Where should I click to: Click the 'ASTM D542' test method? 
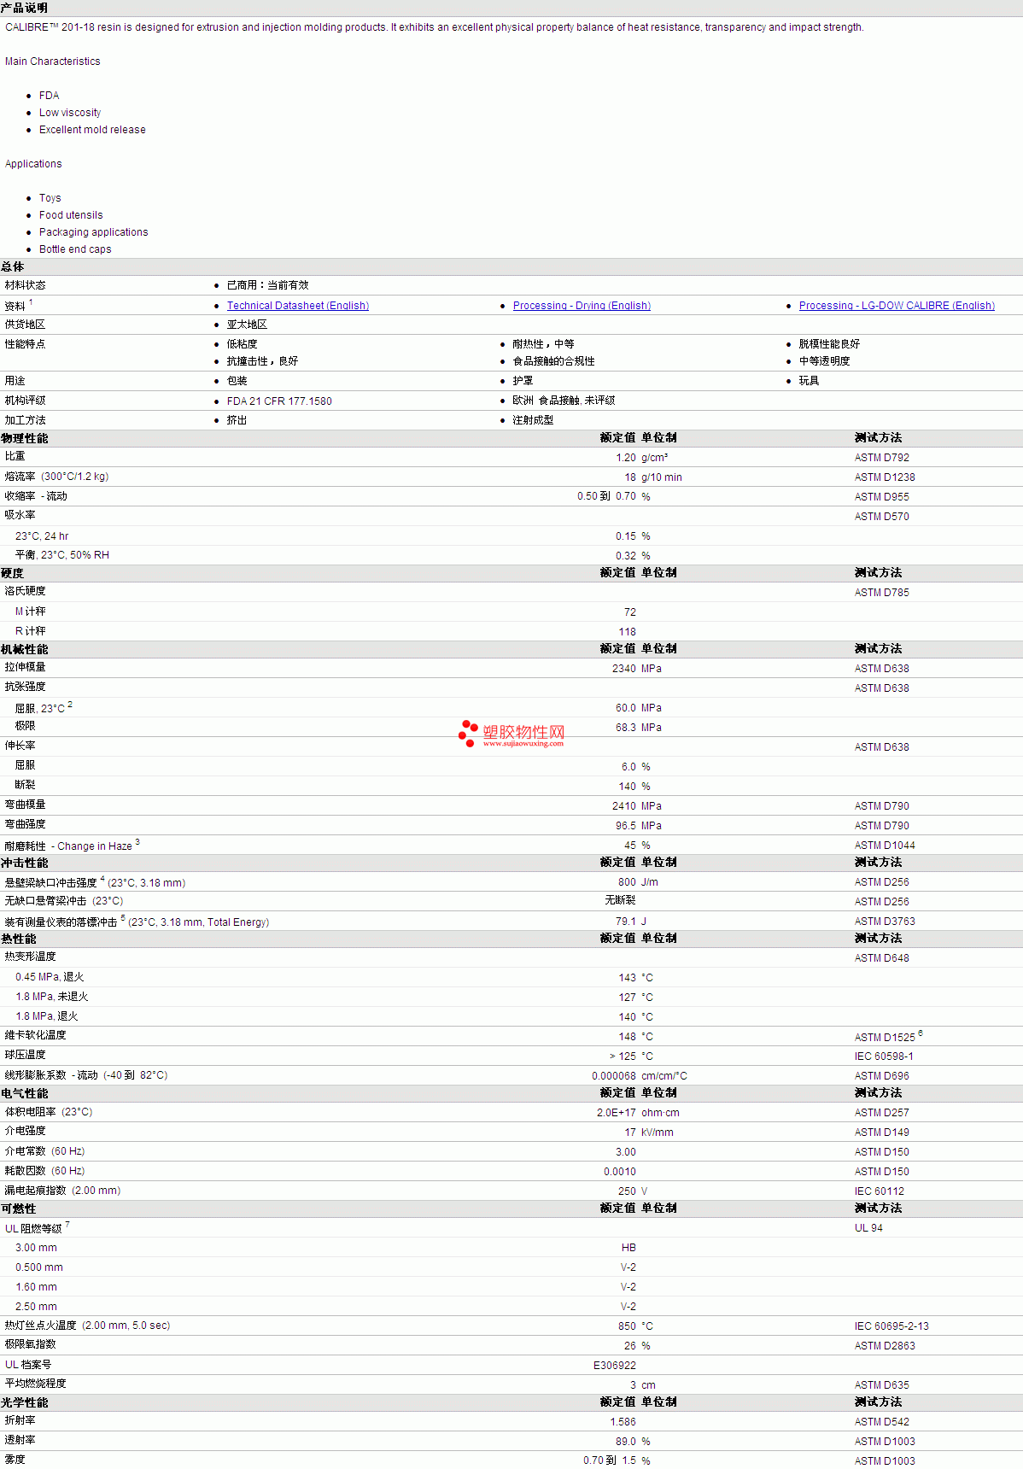click(x=882, y=1422)
